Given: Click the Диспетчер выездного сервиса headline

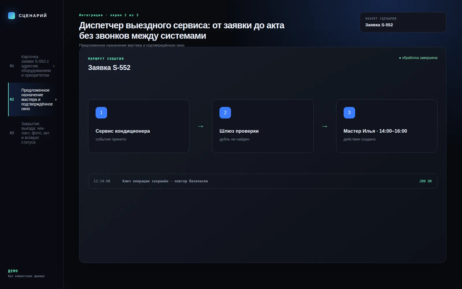Looking at the screenshot, I should point(182,31).
